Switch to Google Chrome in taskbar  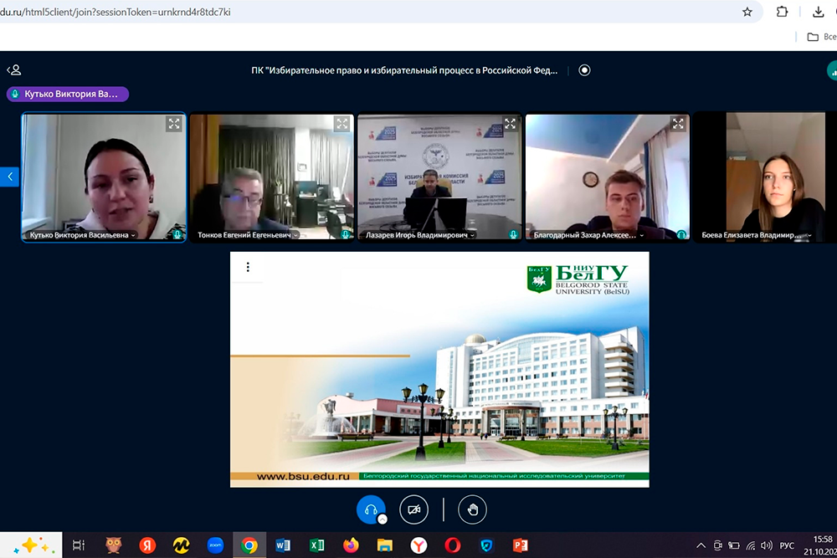[x=249, y=545]
